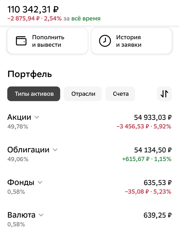
Task: Expand the Облигации chevron
Action: [55, 150]
